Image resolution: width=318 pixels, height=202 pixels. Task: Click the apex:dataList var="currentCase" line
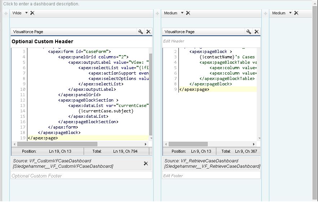point(108,106)
